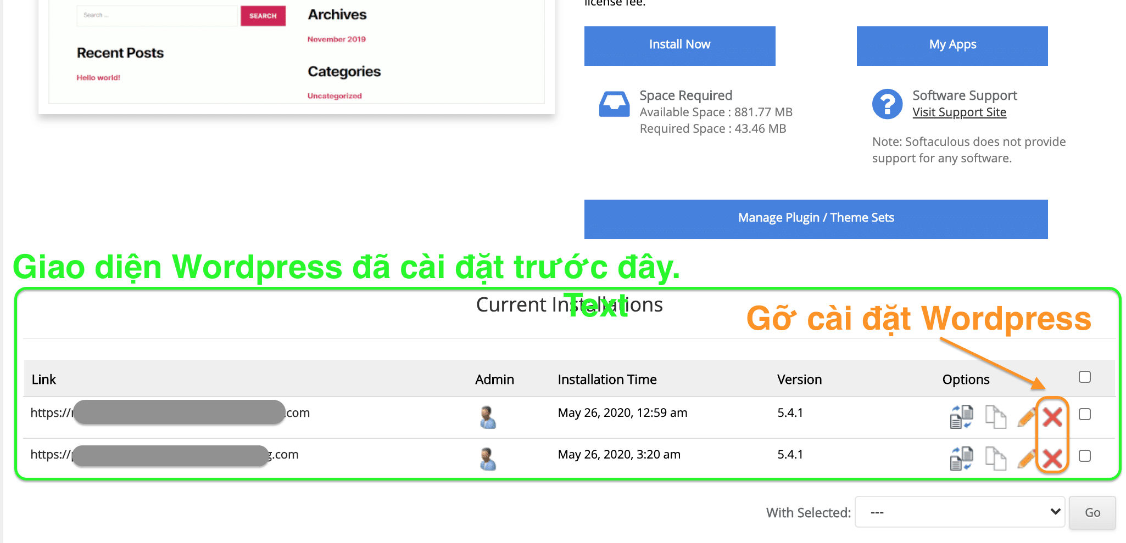Click inside the Search input field
Viewport: 1126px width, 543px height.
tap(157, 15)
